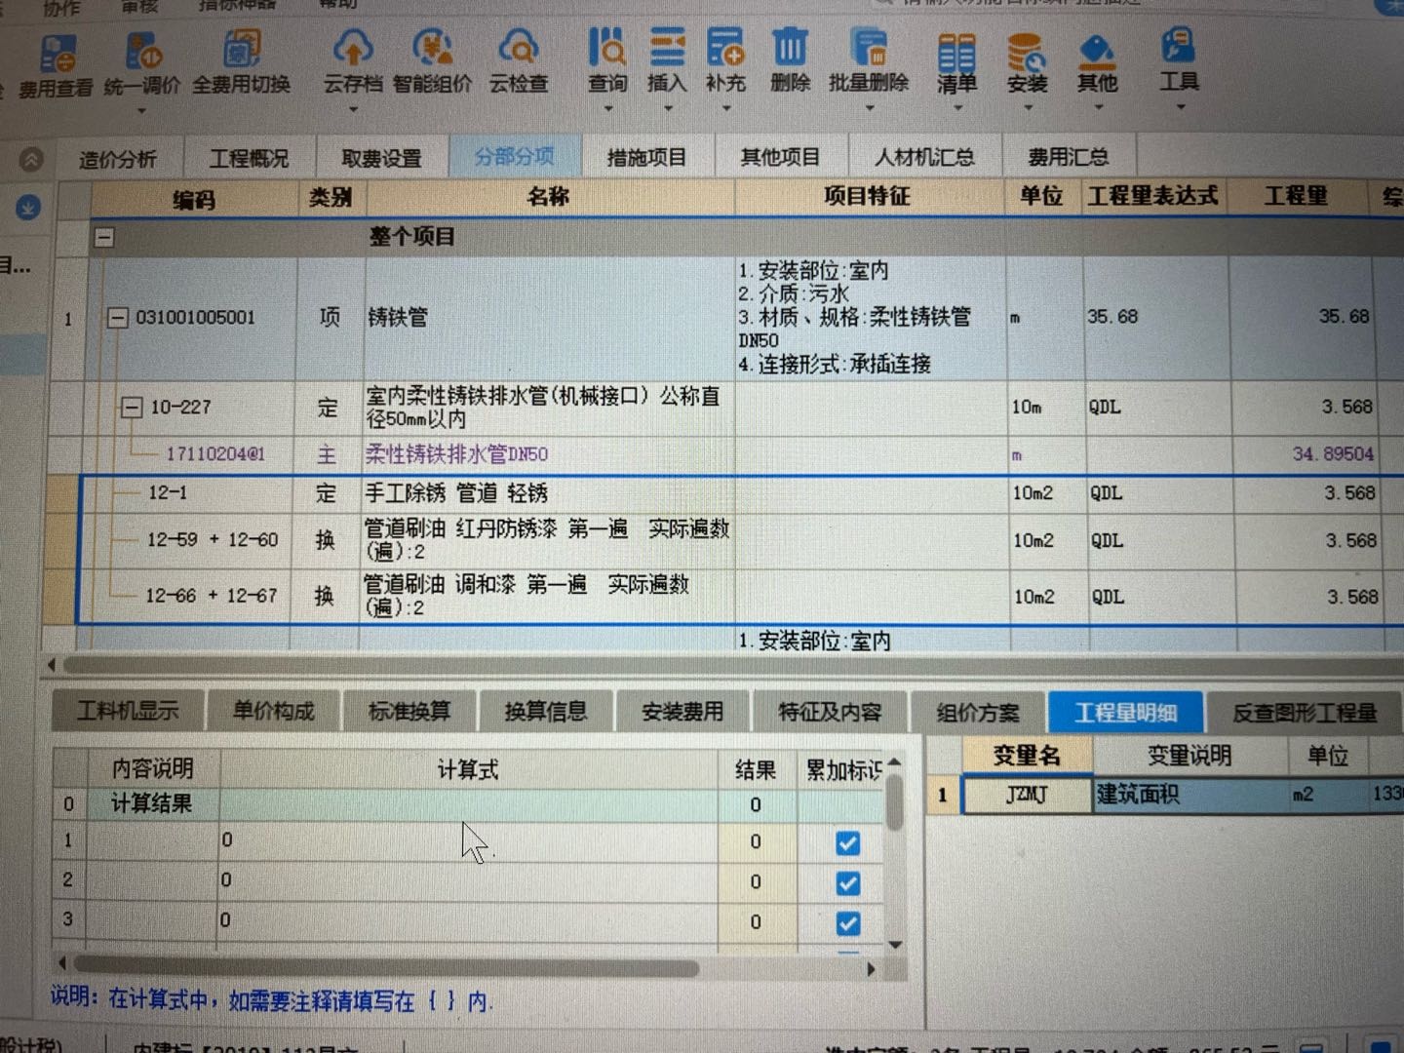
Task: Open the 特征及内容 bottom tab
Action: tap(830, 713)
